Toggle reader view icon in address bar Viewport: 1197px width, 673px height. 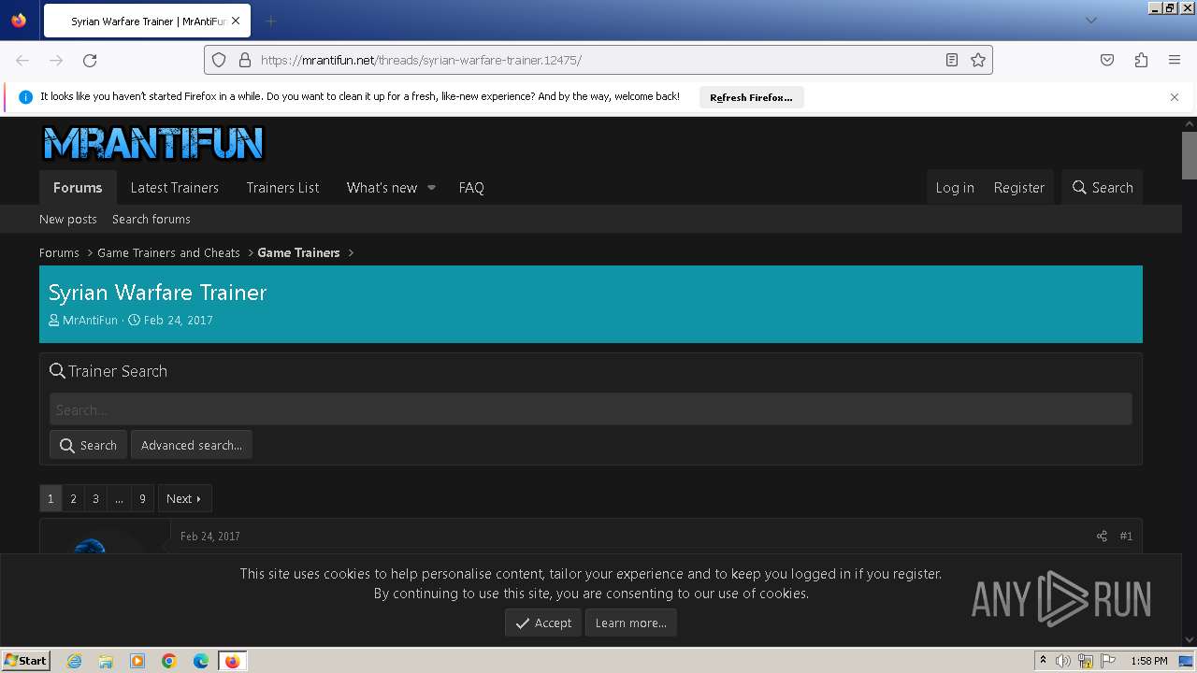pyautogui.click(x=951, y=60)
